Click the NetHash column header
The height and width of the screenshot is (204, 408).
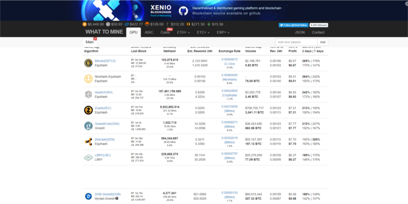(x=170, y=52)
